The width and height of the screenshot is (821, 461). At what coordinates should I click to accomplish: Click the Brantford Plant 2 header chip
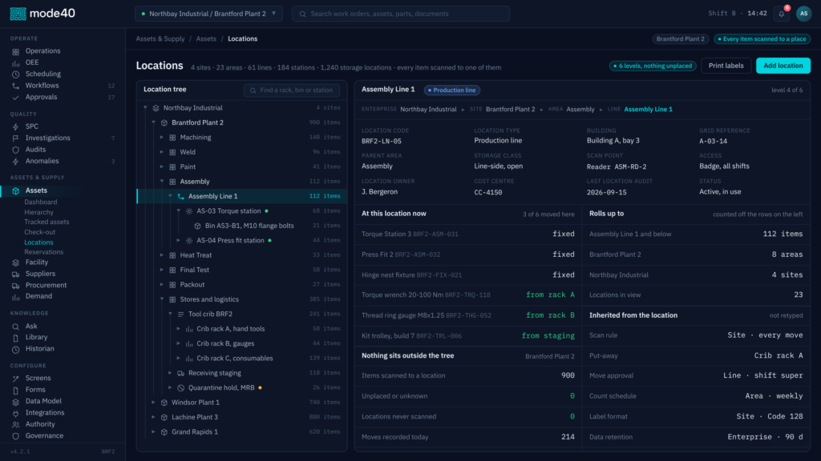pyautogui.click(x=680, y=38)
